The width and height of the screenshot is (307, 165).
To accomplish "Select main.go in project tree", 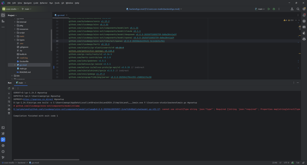I will (23, 69).
